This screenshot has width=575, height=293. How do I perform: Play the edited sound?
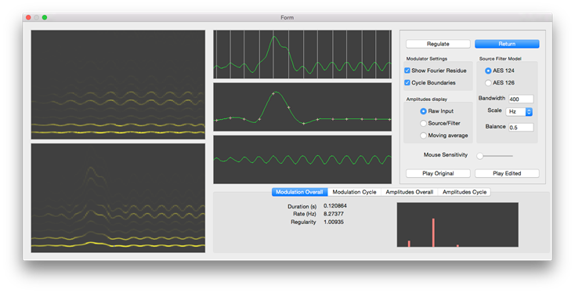point(507,173)
